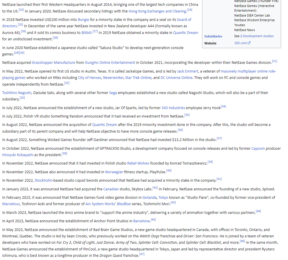
Task: Open the City of Heroes link
Action: [89, 78]
